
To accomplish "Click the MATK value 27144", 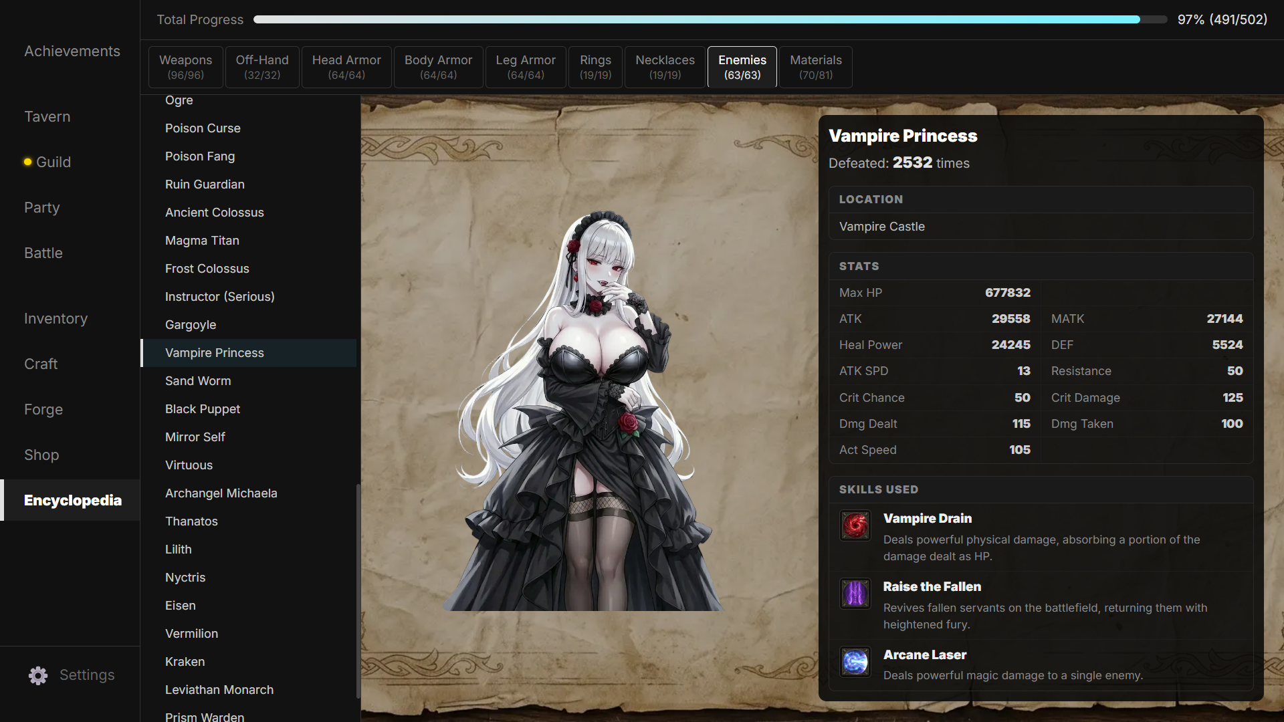I will pyautogui.click(x=1224, y=319).
